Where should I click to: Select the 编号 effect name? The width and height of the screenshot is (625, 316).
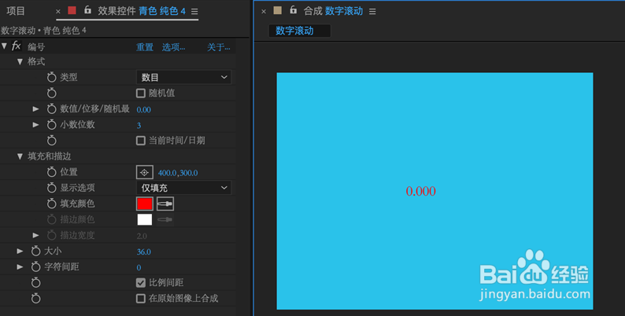[36, 47]
